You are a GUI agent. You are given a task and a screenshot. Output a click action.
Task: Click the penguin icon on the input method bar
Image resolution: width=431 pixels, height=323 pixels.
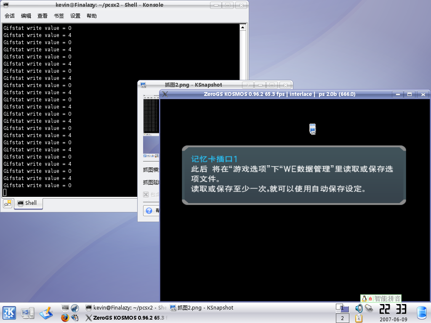[364, 299]
